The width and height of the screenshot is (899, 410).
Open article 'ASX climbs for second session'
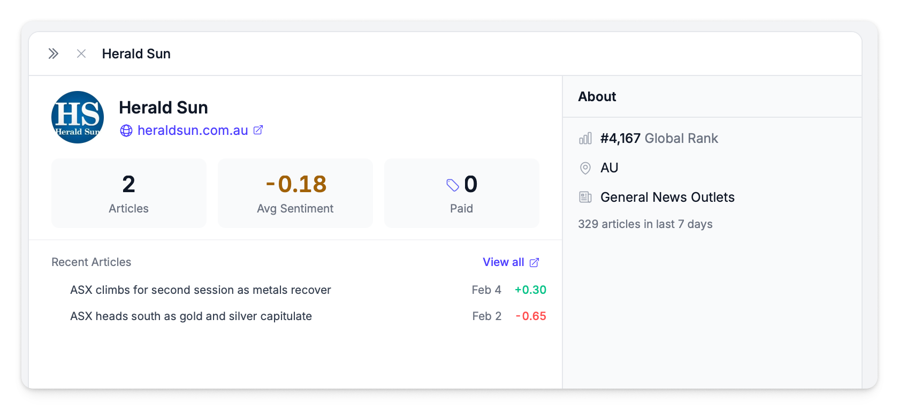click(201, 290)
